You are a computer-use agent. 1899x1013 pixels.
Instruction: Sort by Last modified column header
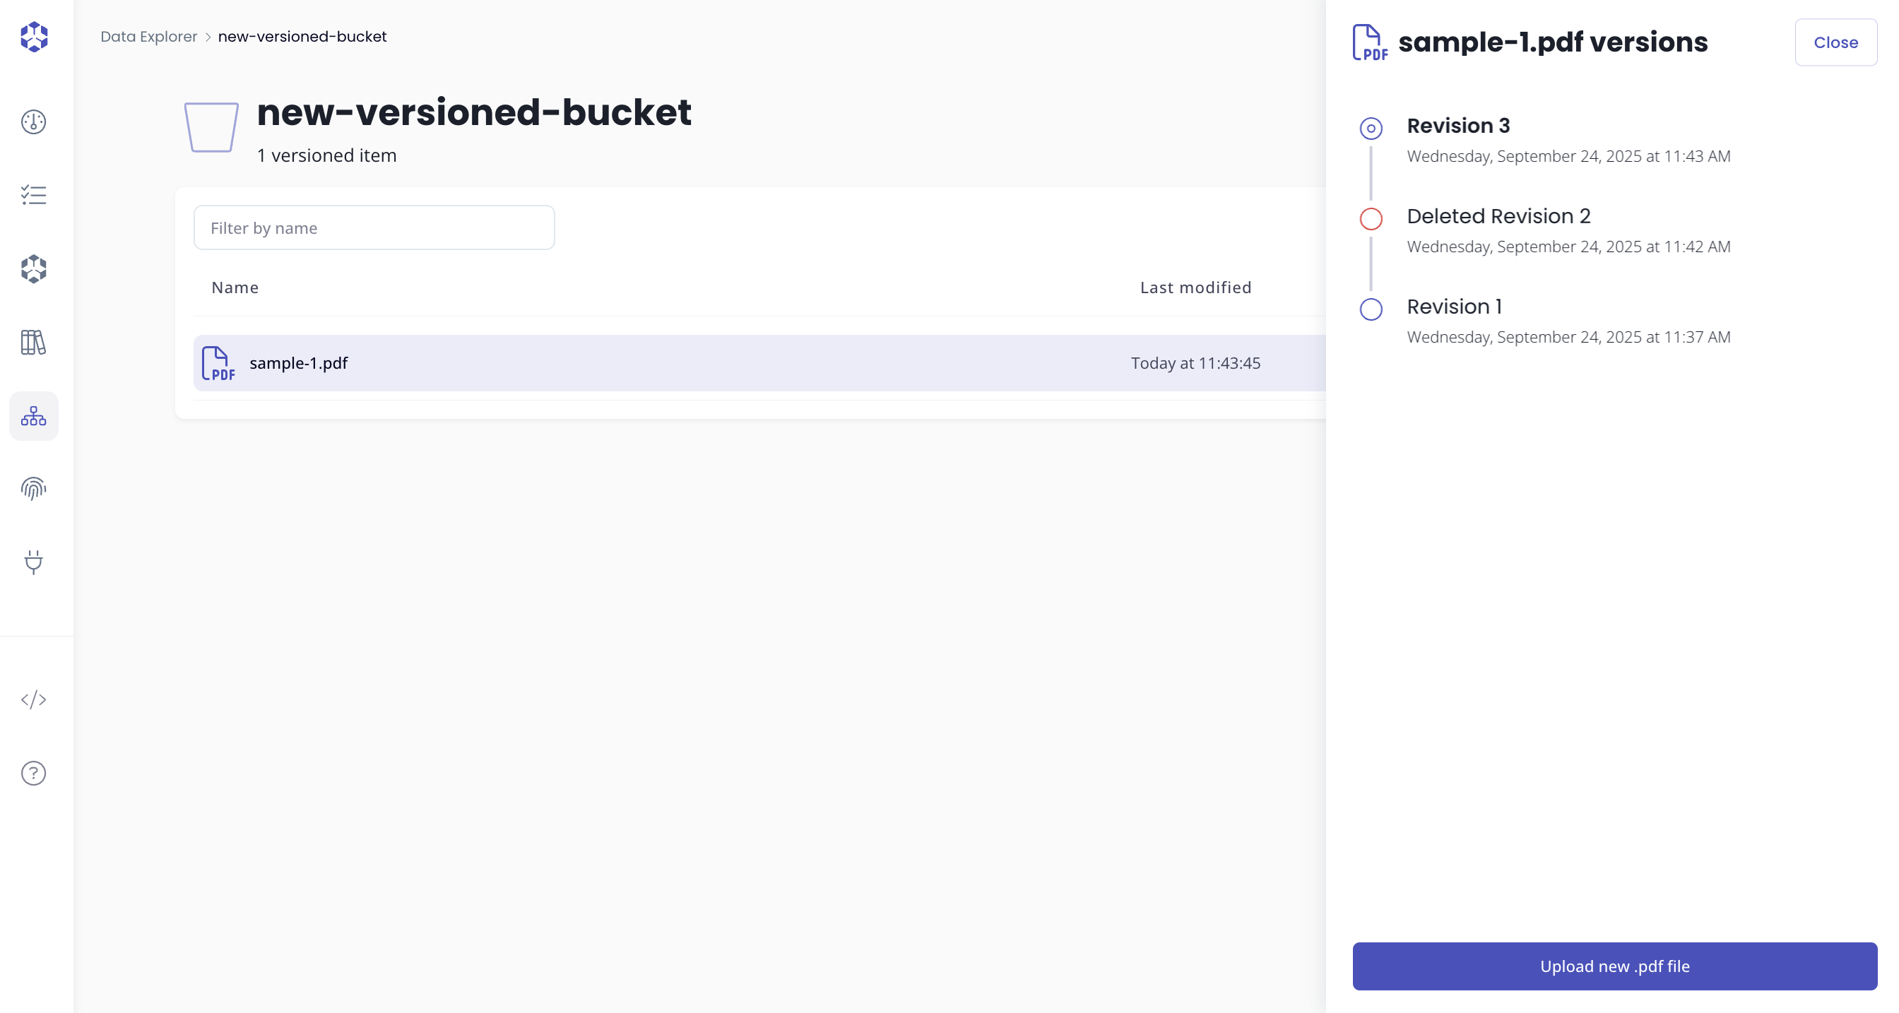tap(1195, 288)
